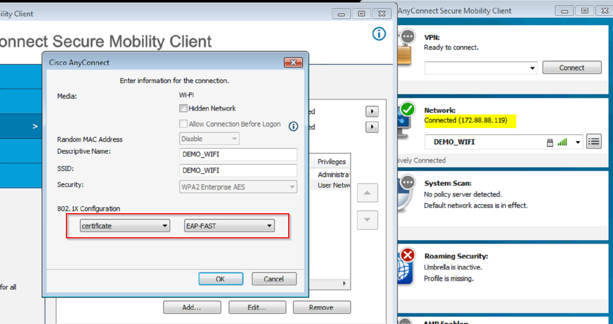This screenshot has height=324, width=613.
Task: Click the VPN padlock status icon
Action: 405,48
